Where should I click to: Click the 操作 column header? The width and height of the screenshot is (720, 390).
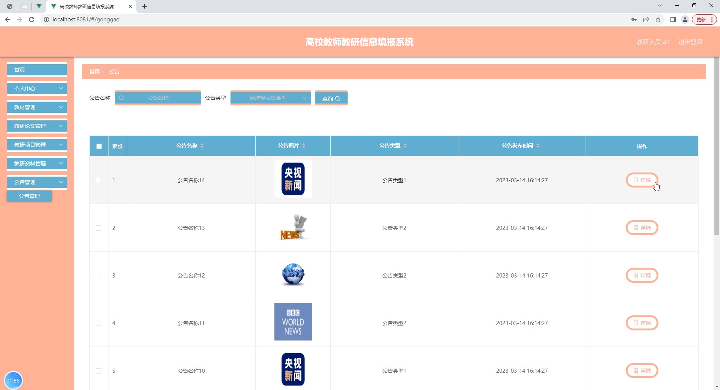[642, 146]
